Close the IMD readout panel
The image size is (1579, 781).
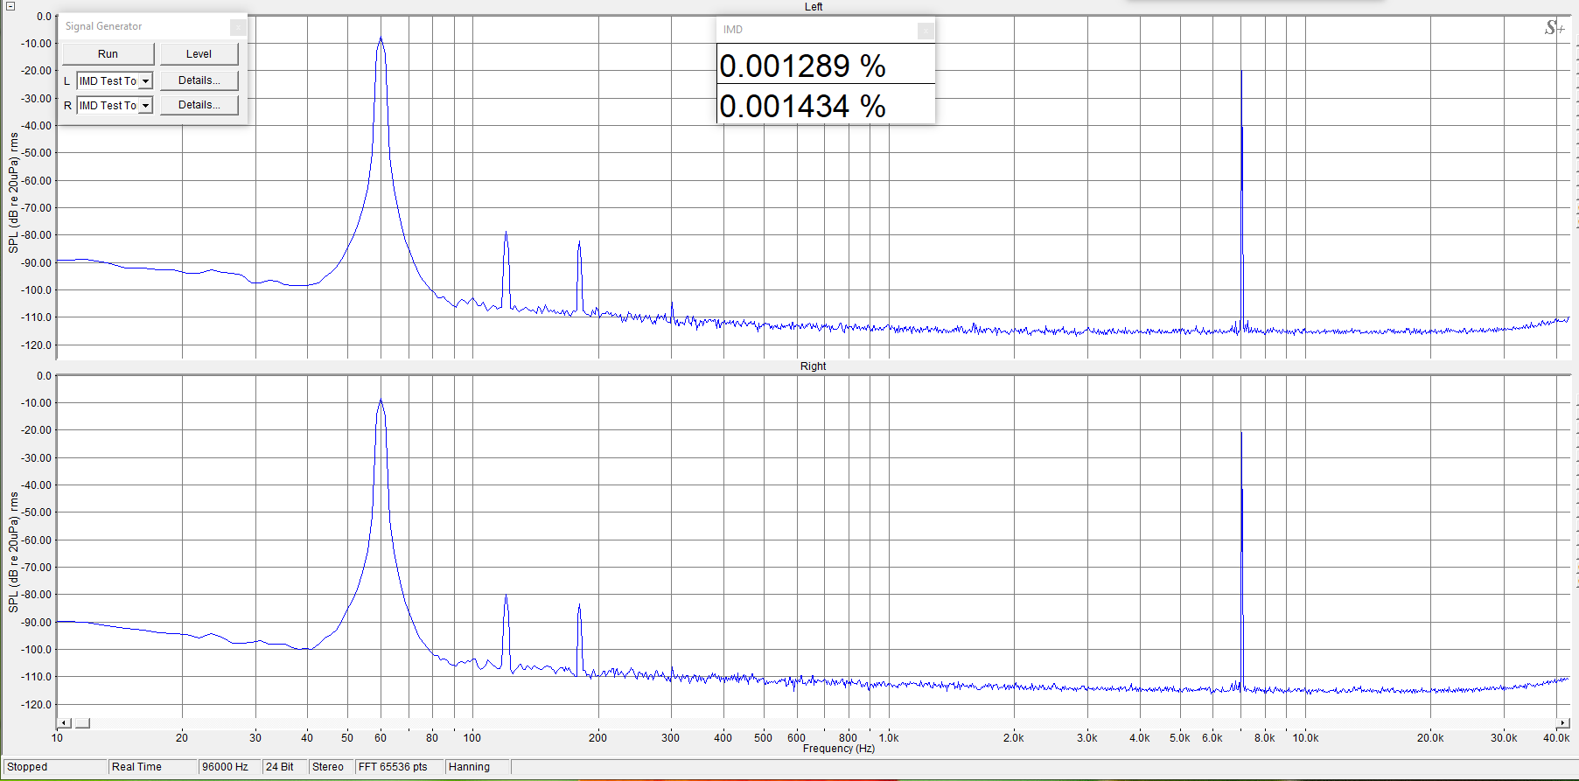(x=925, y=31)
